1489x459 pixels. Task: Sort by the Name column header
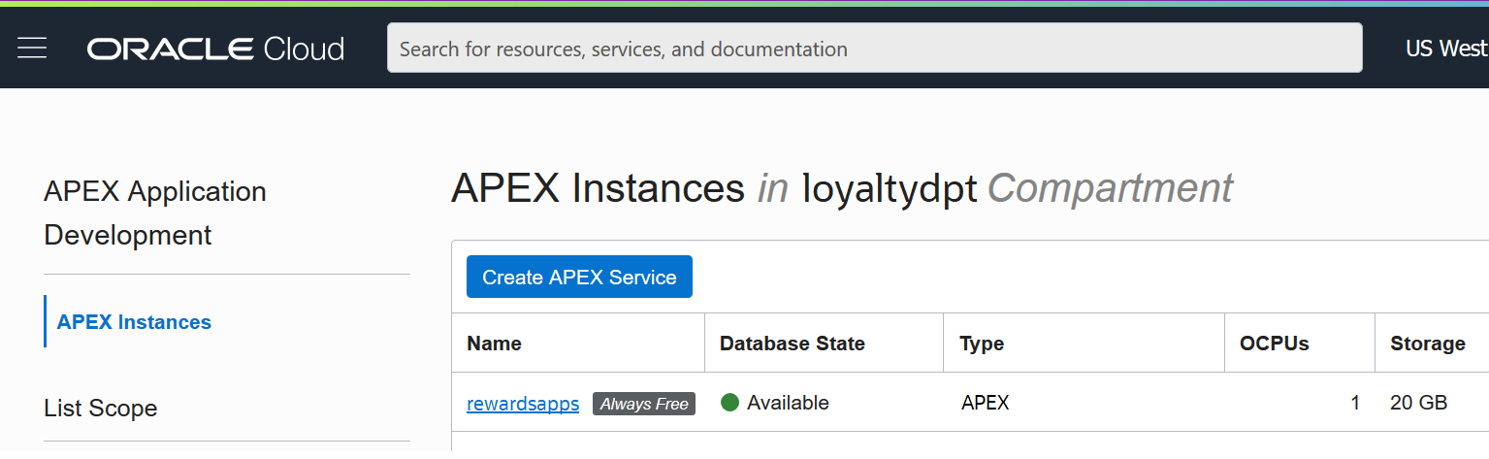[x=494, y=344]
